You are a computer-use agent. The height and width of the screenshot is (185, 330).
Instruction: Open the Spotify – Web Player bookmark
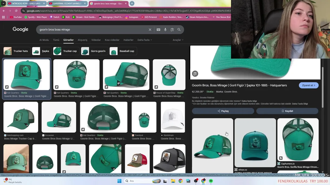36,17
